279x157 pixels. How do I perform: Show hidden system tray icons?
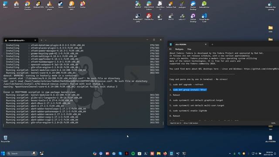pos(230,154)
